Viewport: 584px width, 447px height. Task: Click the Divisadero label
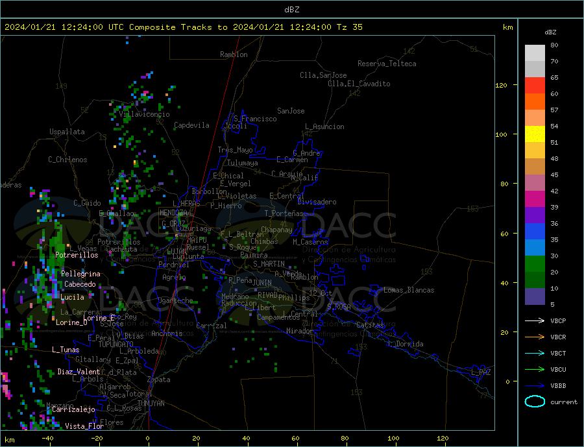[317, 202]
